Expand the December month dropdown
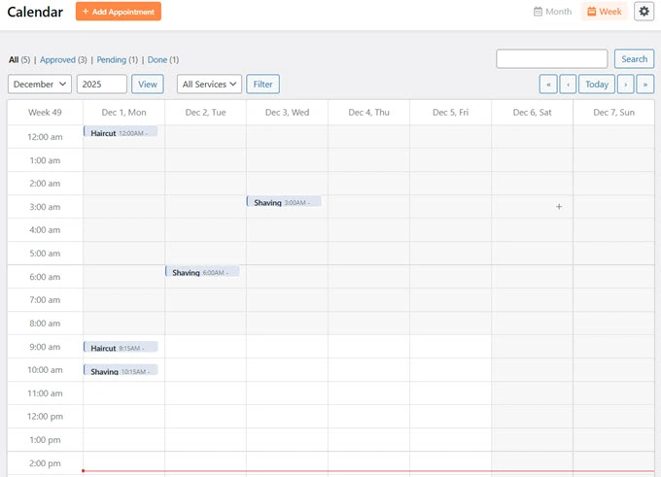The height and width of the screenshot is (477, 661). (40, 85)
